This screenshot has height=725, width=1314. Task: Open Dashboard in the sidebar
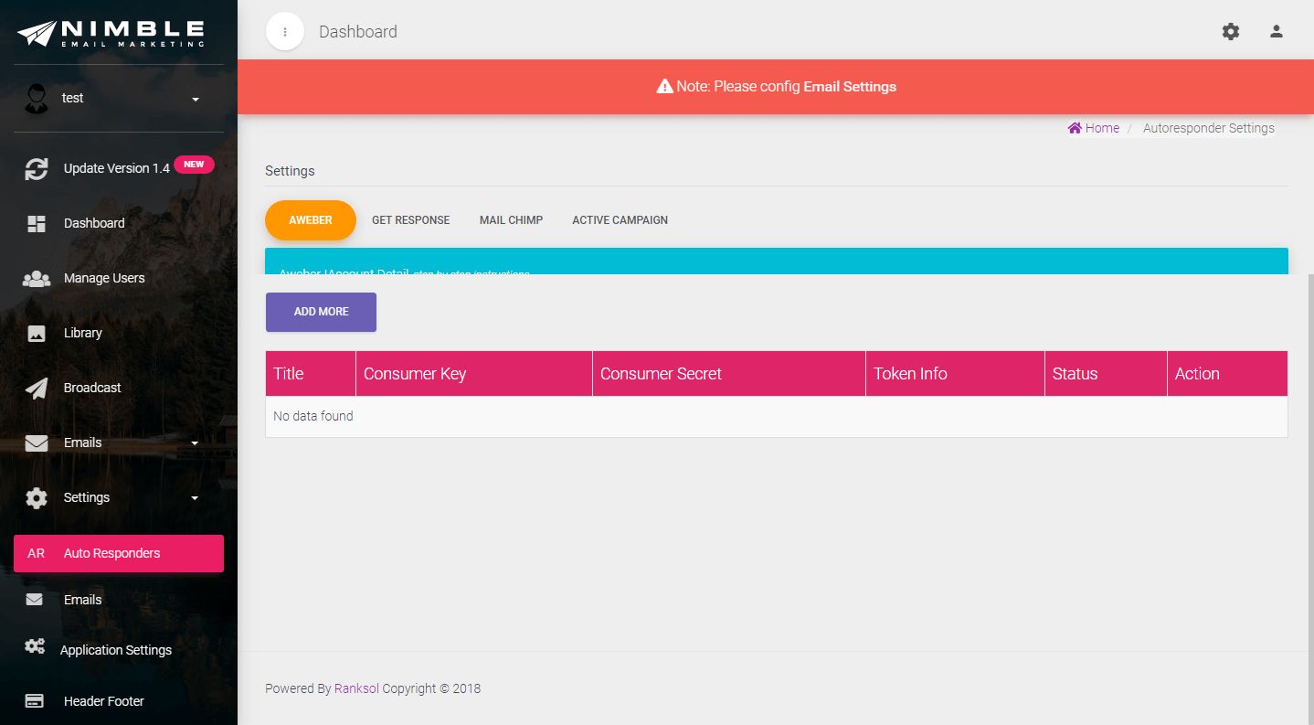[x=94, y=223]
